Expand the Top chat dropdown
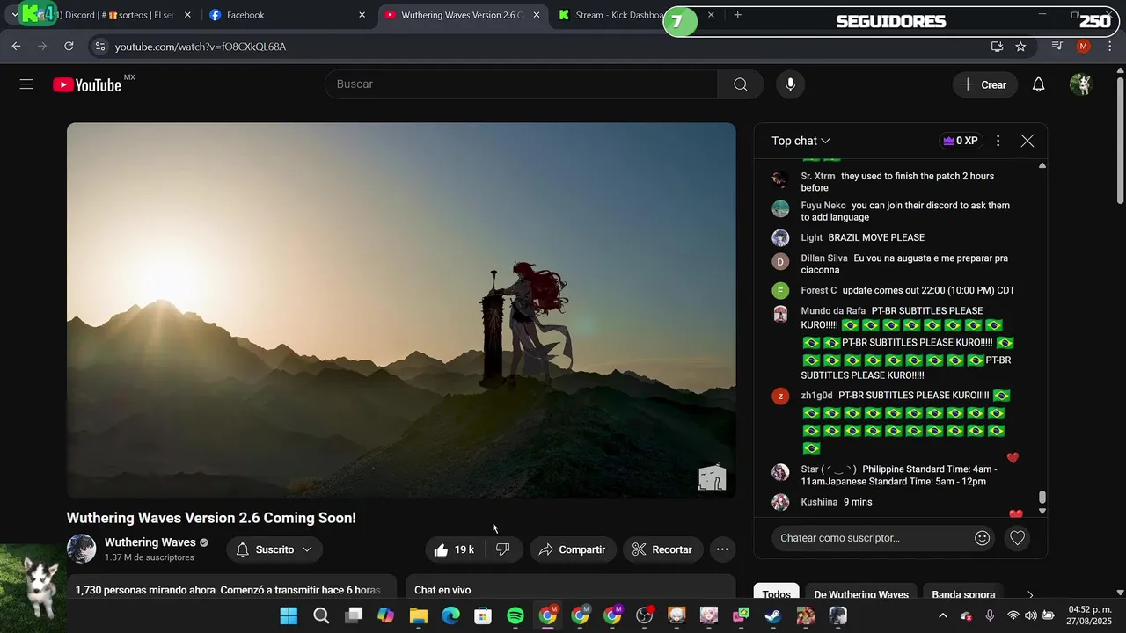1126x633 pixels. pyautogui.click(x=801, y=141)
